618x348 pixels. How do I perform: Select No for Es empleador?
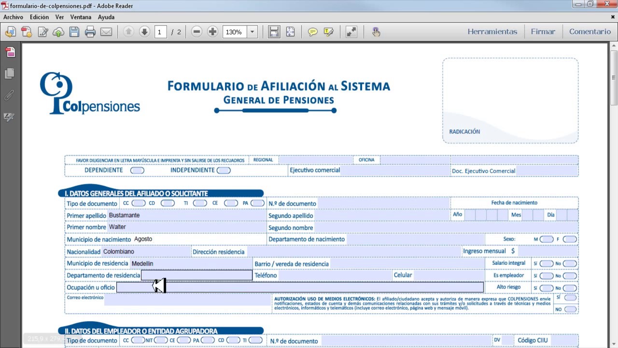(570, 275)
